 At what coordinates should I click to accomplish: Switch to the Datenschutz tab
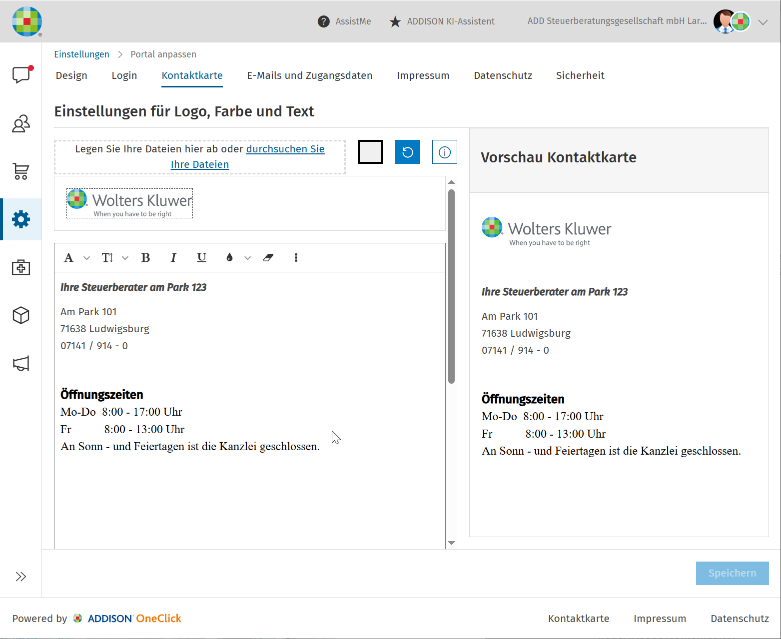coord(503,75)
